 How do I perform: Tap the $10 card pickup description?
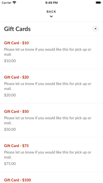coord(48,52)
